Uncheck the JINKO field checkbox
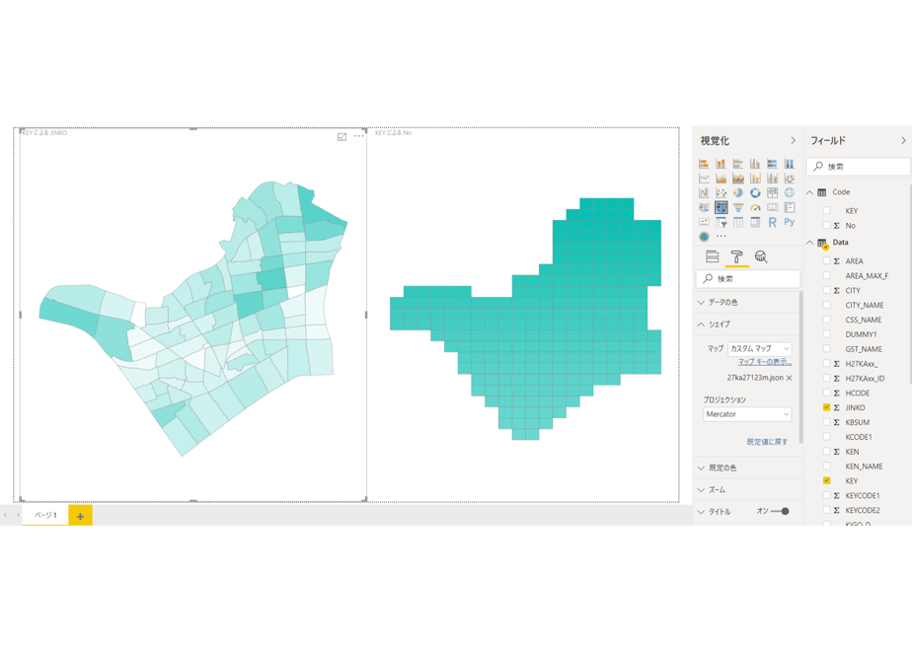The width and height of the screenshot is (912, 651). [826, 407]
